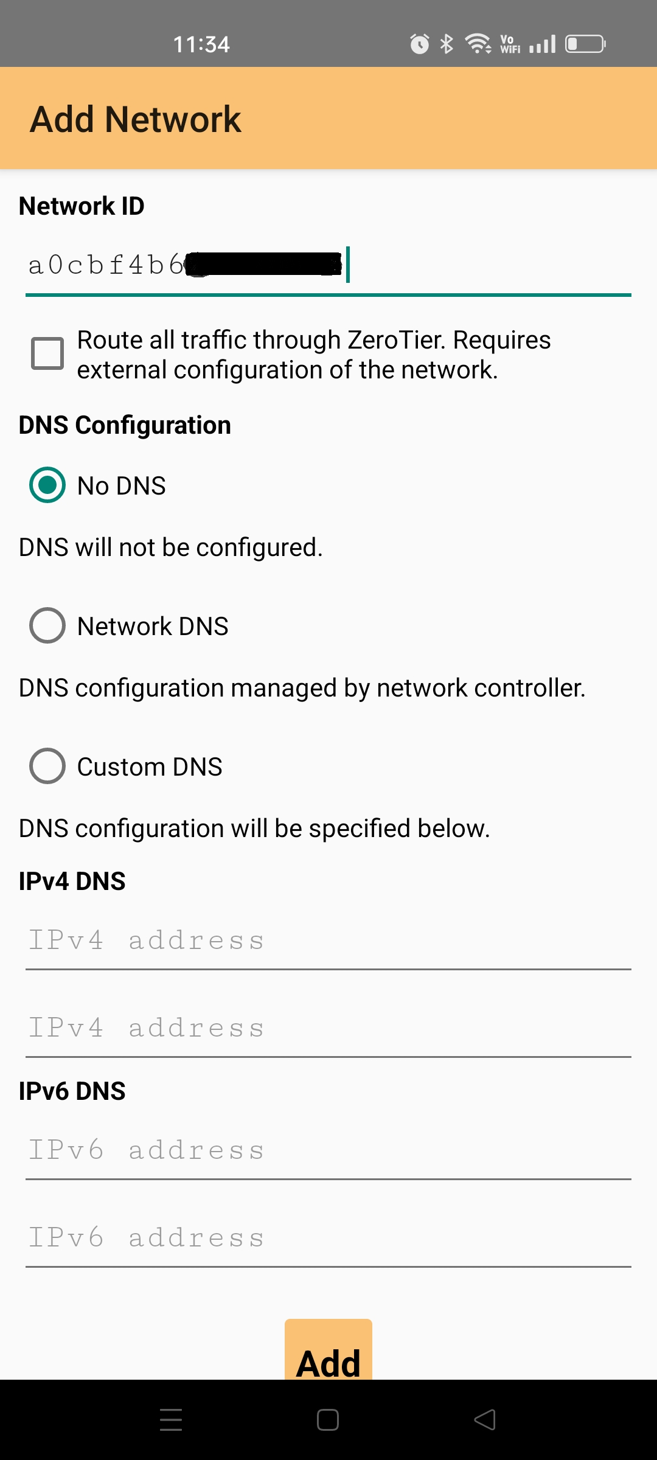The width and height of the screenshot is (657, 1460).
Task: Go to home screen square icon
Action: (x=328, y=1420)
